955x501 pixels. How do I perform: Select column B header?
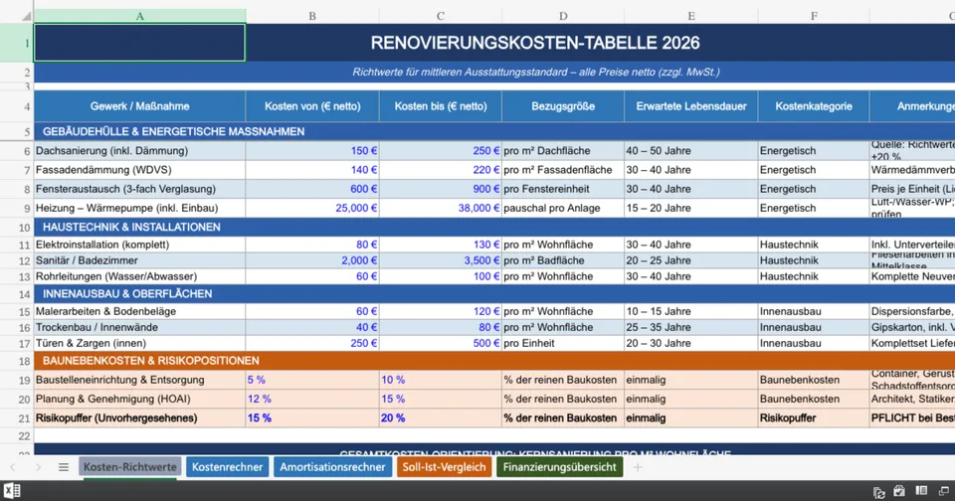point(311,16)
